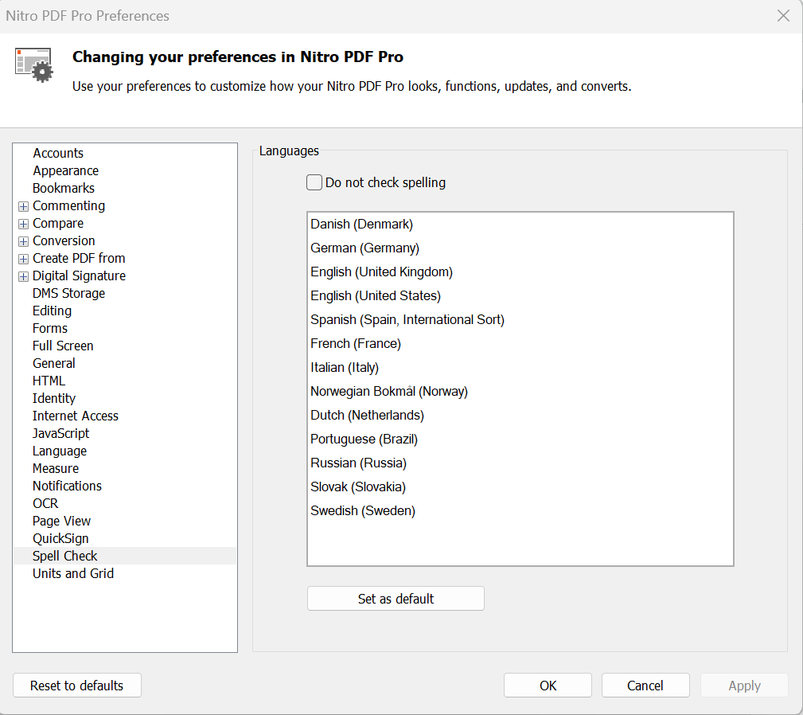803x715 pixels.
Task: Select the Appearance category
Action: [65, 170]
